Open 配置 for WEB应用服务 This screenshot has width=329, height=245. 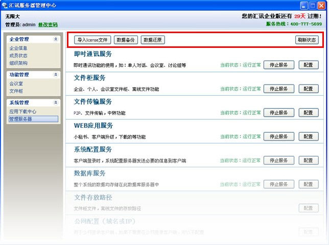coord(308,137)
